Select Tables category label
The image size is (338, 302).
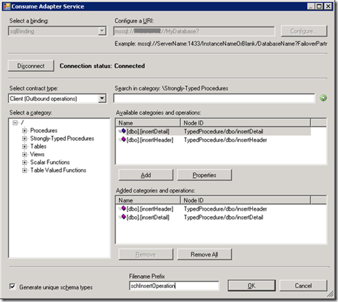38,146
